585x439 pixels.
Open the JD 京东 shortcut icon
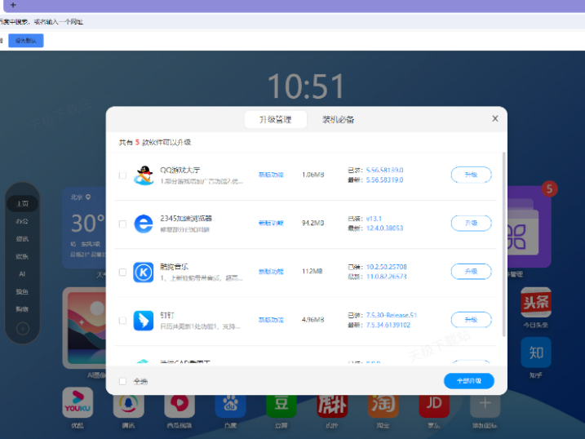point(434,402)
